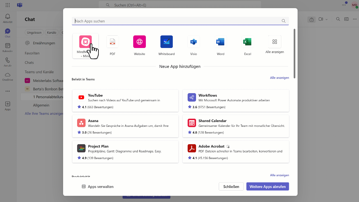Open the MindMeister app tile

pyautogui.click(x=86, y=46)
